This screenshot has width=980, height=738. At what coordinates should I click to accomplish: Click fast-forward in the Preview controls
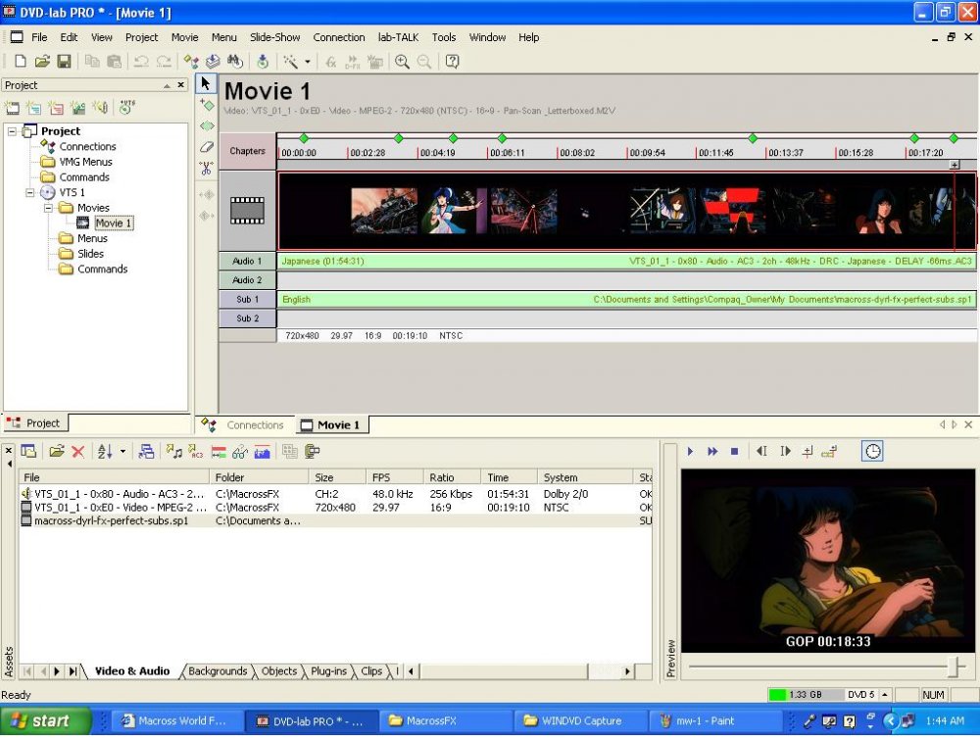[x=711, y=451]
